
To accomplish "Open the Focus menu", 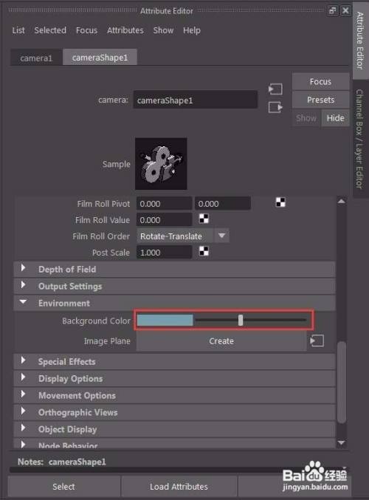I will tap(86, 30).
